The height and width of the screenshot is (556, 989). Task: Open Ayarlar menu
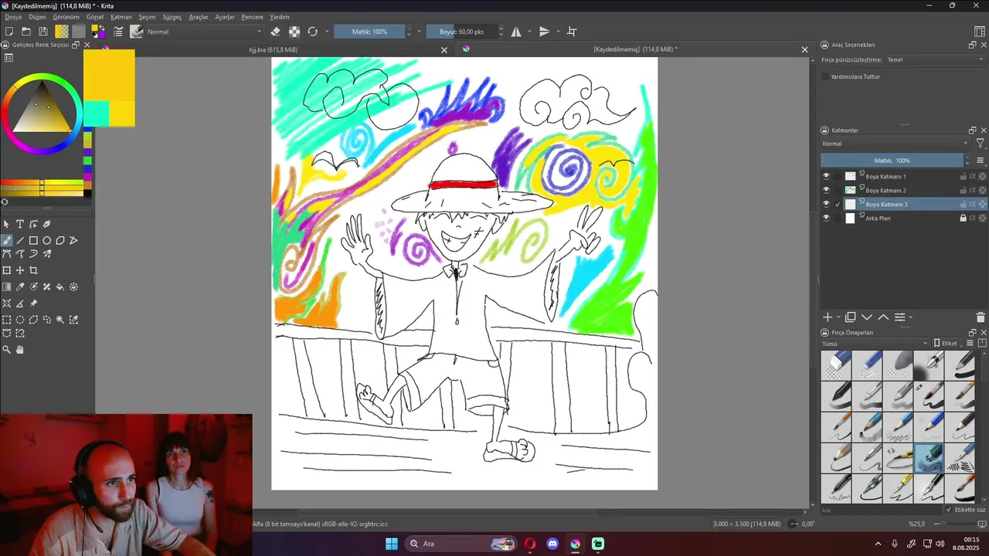tap(225, 17)
